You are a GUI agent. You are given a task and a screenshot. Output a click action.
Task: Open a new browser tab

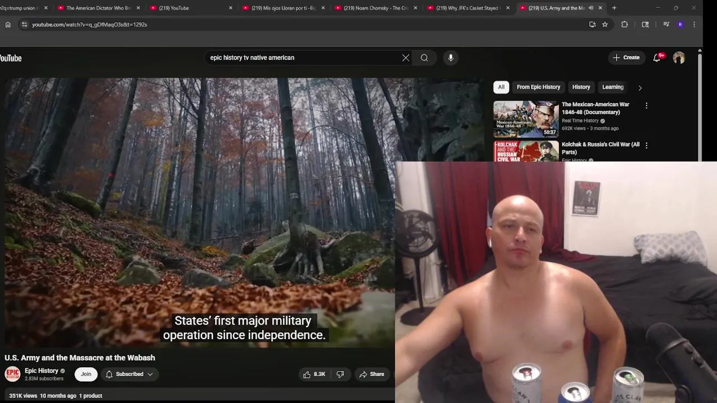(x=614, y=8)
